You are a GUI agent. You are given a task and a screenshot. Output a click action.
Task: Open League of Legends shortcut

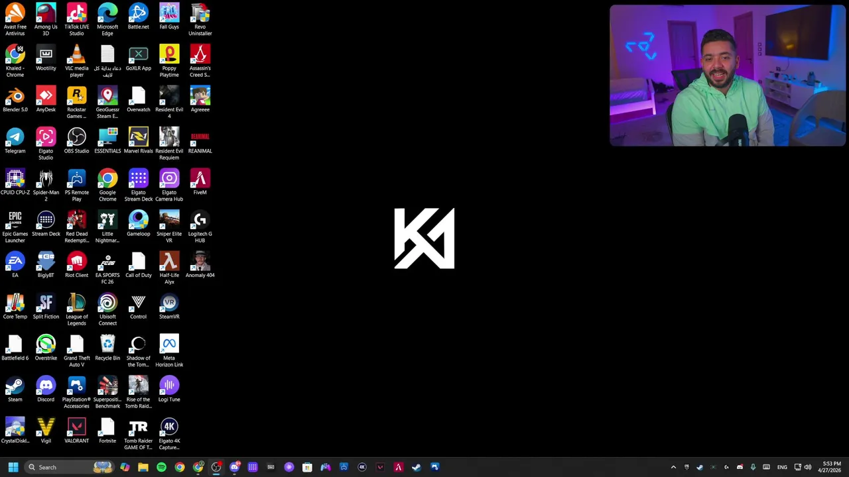[76, 309]
